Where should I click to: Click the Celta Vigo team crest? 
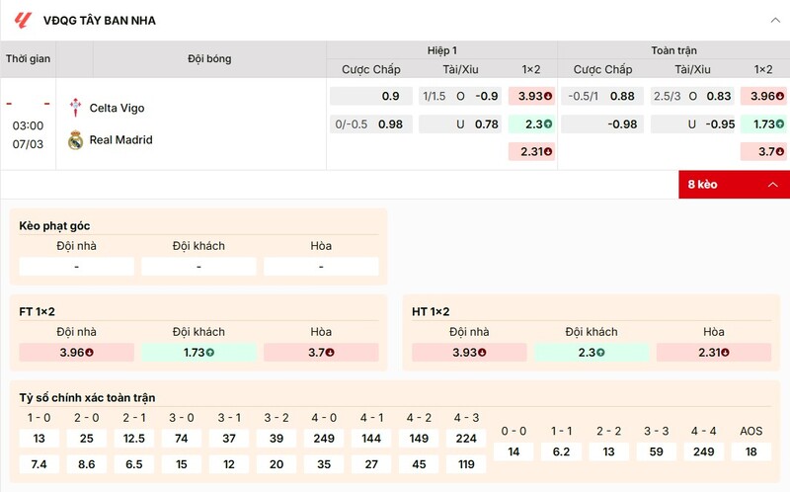click(x=75, y=108)
